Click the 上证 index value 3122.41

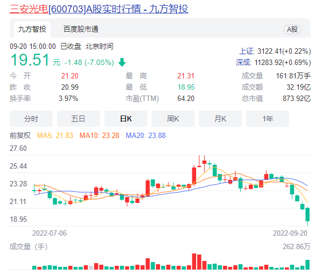(275, 51)
